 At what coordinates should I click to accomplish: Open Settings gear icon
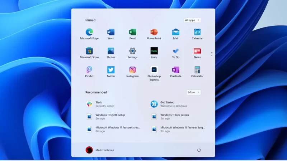[x=132, y=51]
